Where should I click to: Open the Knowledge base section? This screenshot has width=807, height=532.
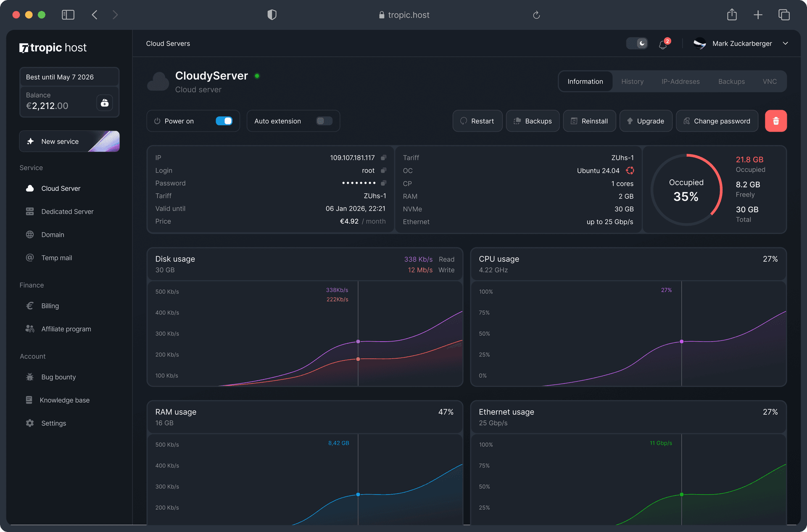pyautogui.click(x=65, y=400)
